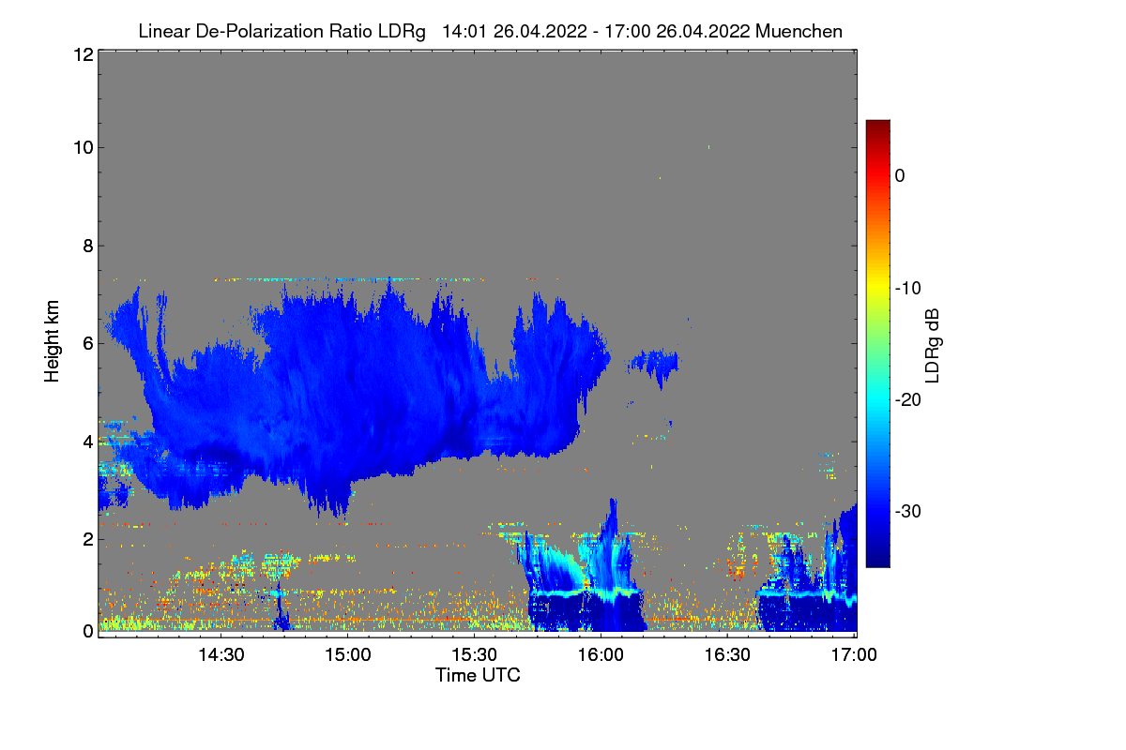The width and height of the screenshot is (1126, 750).
Task: Click the '15:00' time tick label
Action: [x=348, y=655]
